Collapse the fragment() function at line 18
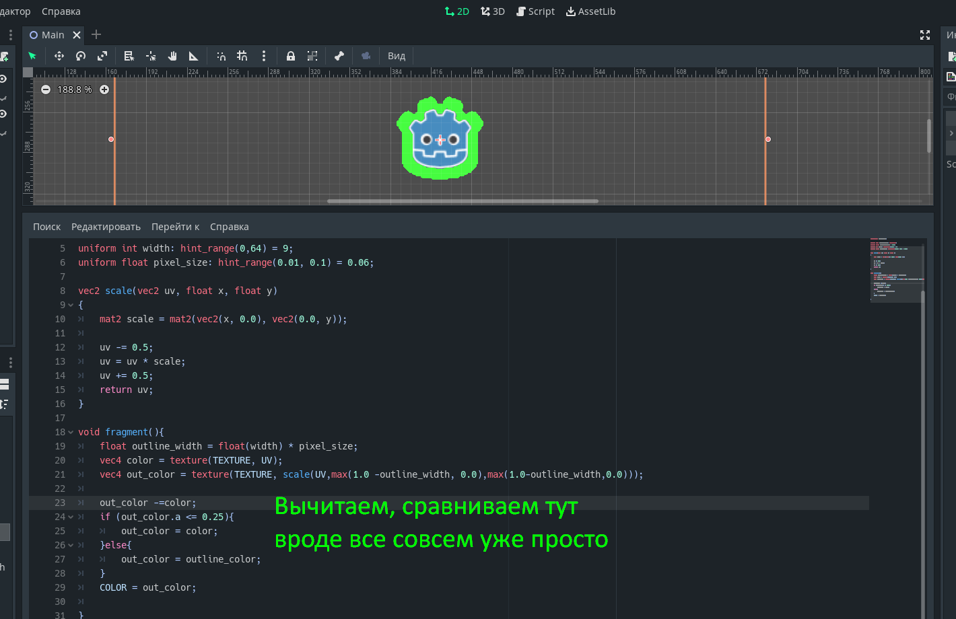The height and width of the screenshot is (619, 956). tap(71, 432)
